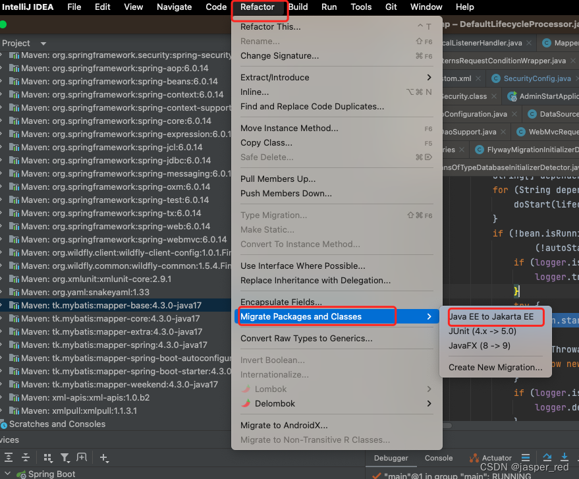Screen dimensions: 579x479
Task: Click the Actuator icon in debug panel
Action: 474,458
